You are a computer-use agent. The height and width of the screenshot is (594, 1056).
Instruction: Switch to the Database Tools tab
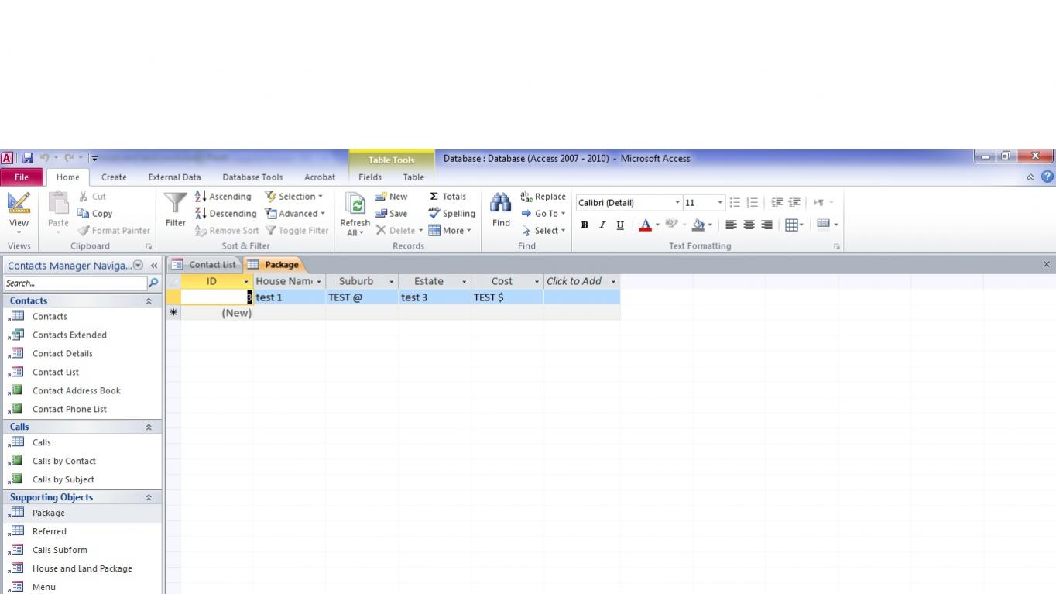(252, 177)
